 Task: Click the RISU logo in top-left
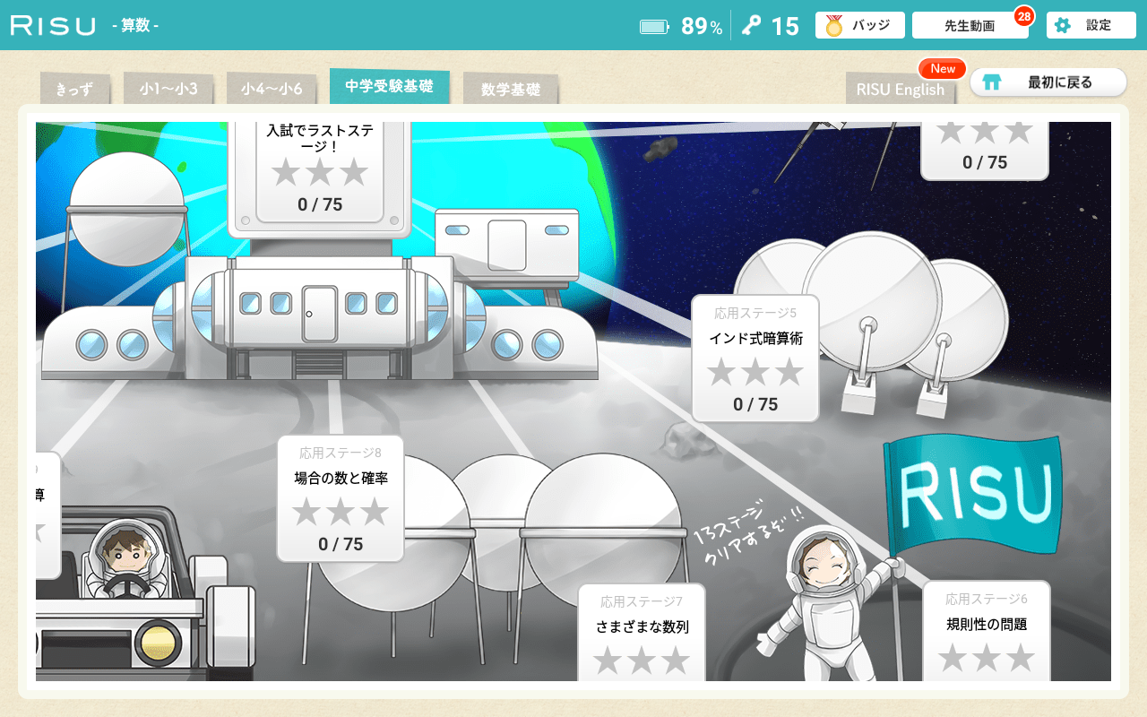click(x=53, y=26)
